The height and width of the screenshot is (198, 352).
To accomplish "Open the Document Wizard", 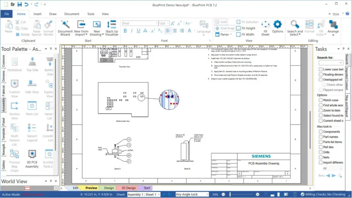I will coord(65,28).
